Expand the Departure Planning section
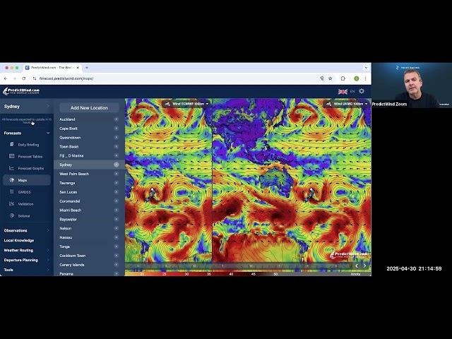Image resolution: width=452 pixels, height=339 pixels. (27, 260)
